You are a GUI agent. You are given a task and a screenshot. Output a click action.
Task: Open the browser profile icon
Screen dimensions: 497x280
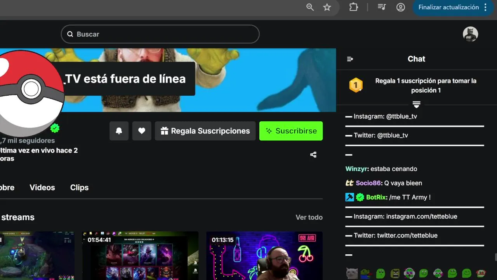coord(401,7)
